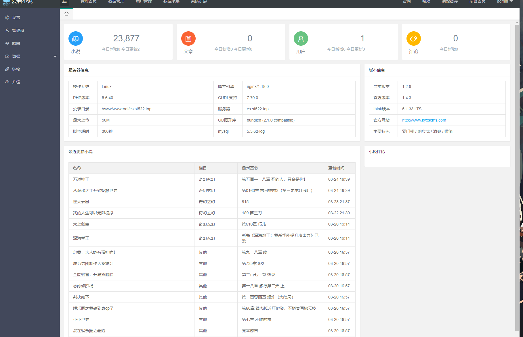Open the novel 万道神王 entry
Screen dimensions: 523x337
pos(81,179)
